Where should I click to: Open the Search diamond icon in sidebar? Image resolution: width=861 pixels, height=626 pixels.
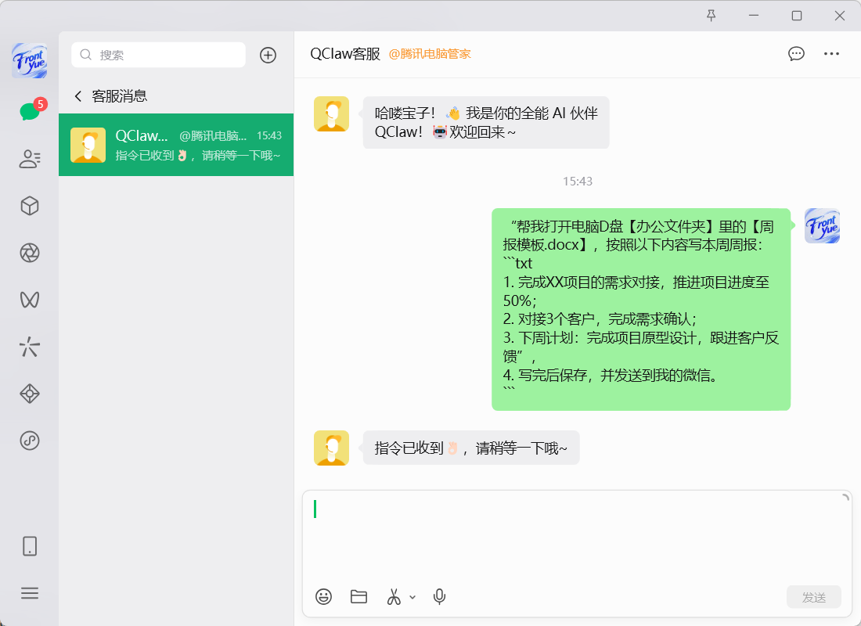pos(30,394)
